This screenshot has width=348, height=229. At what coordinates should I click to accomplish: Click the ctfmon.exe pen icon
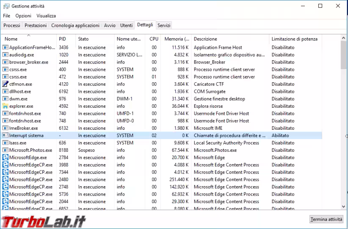tap(6, 84)
